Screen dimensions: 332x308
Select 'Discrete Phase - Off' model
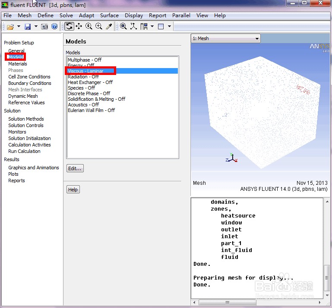tap(122, 93)
